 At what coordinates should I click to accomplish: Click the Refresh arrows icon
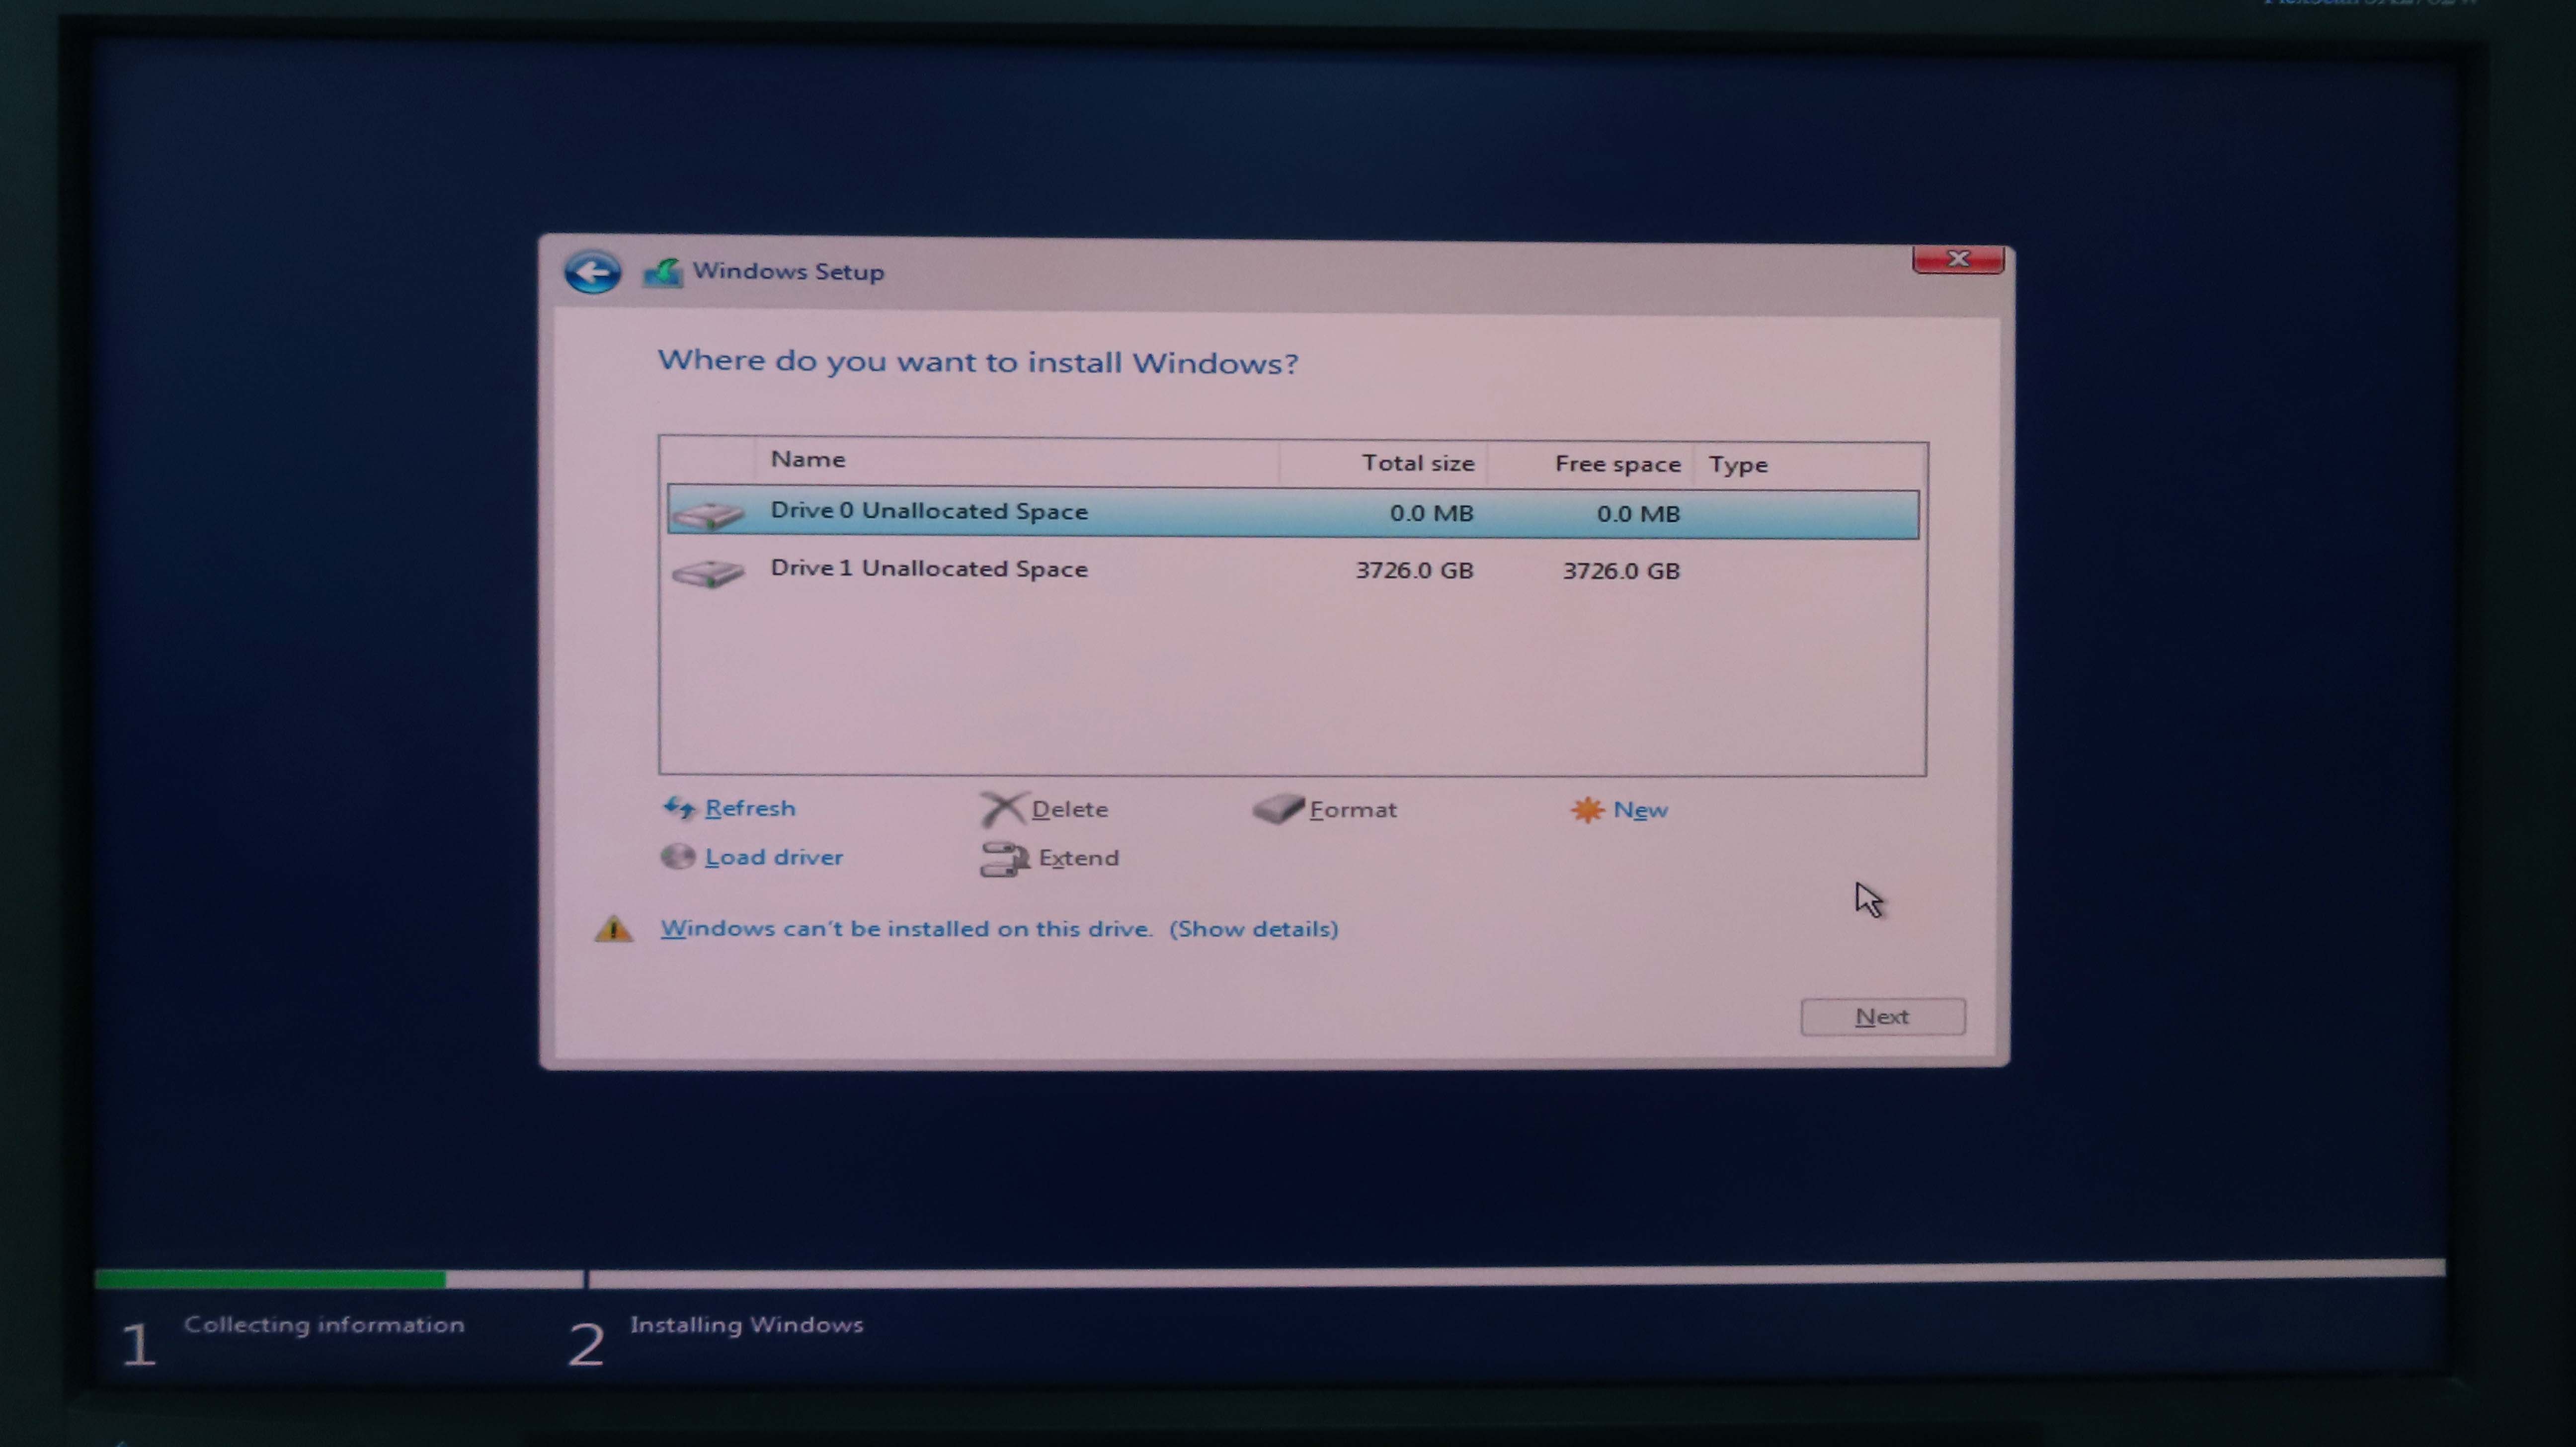(x=680, y=808)
